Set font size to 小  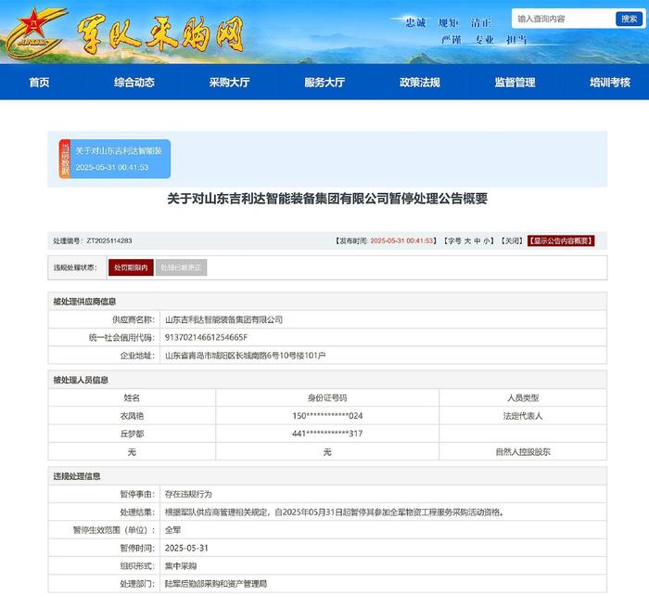coord(487,240)
